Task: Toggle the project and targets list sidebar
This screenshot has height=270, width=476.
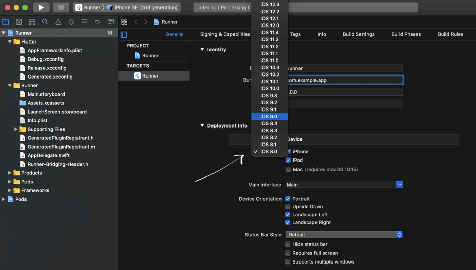Action: pos(124,35)
